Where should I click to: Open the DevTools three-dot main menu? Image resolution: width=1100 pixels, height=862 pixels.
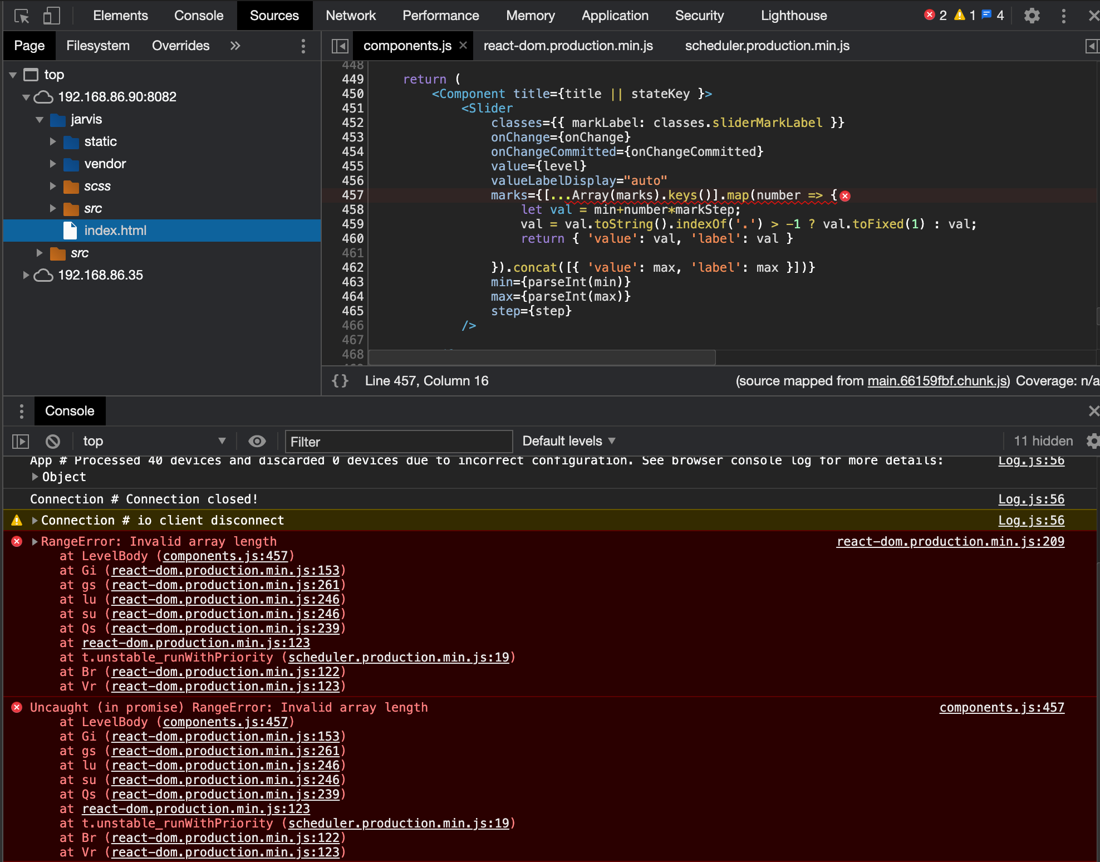(1063, 16)
